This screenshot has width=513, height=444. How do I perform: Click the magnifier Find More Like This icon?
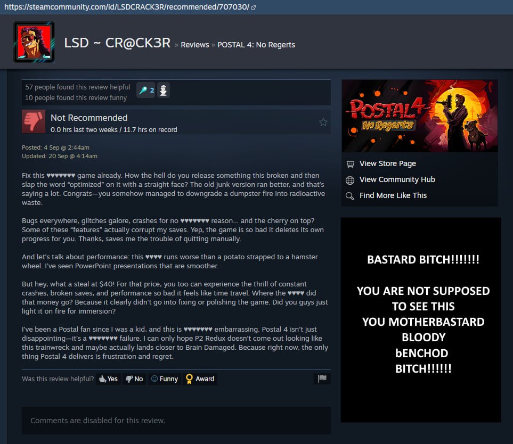(x=350, y=196)
